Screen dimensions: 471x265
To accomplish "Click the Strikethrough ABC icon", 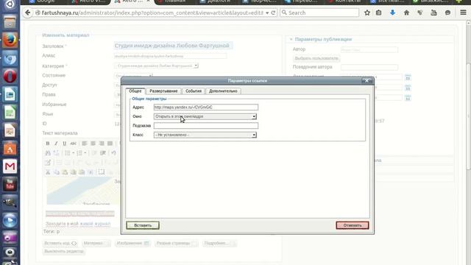I will click(x=73, y=144).
